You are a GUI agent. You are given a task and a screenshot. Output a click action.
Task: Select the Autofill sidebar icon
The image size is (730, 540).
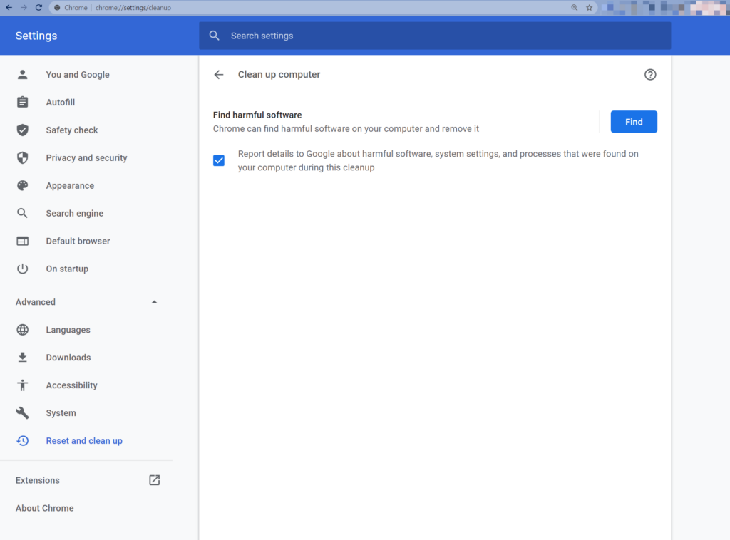22,102
